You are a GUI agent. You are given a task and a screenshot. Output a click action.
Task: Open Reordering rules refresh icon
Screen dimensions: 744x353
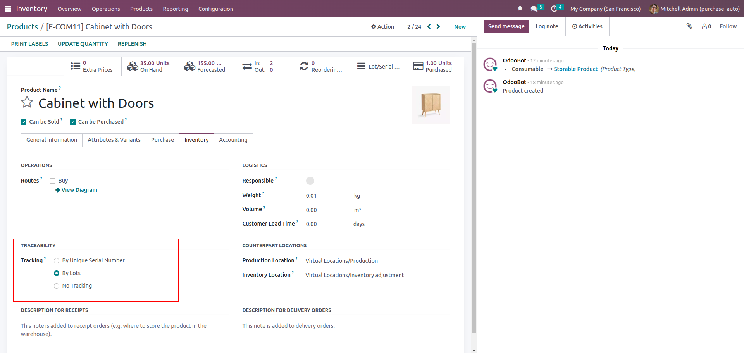304,66
